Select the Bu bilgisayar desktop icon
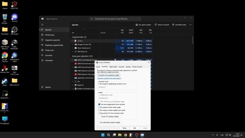 click(5, 120)
